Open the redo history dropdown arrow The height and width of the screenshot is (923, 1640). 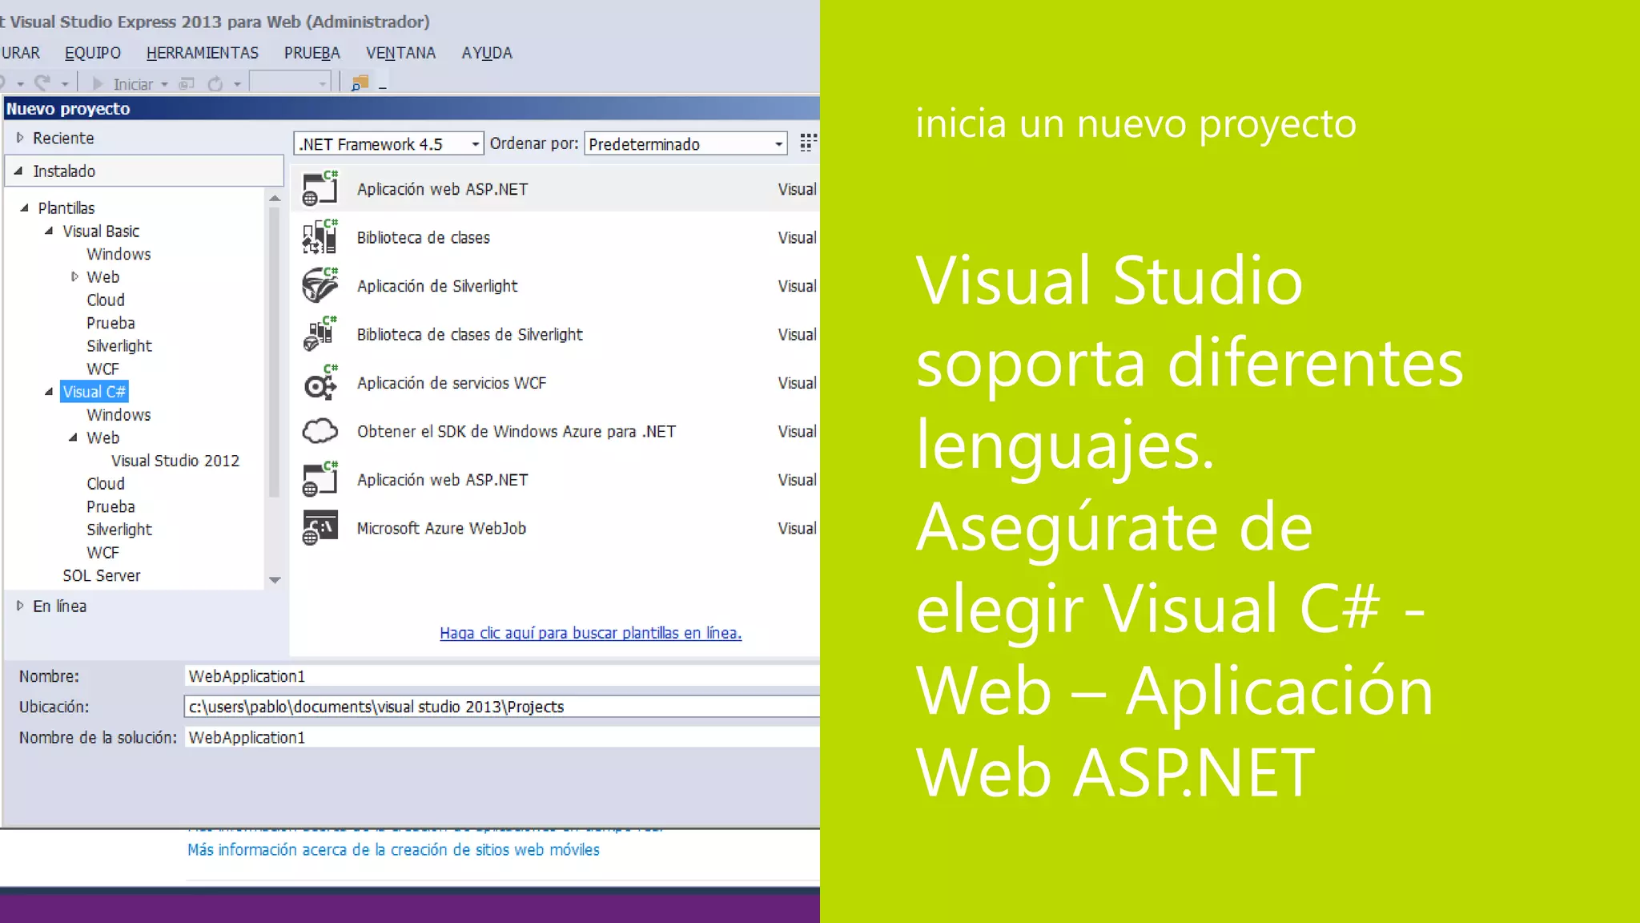(65, 84)
